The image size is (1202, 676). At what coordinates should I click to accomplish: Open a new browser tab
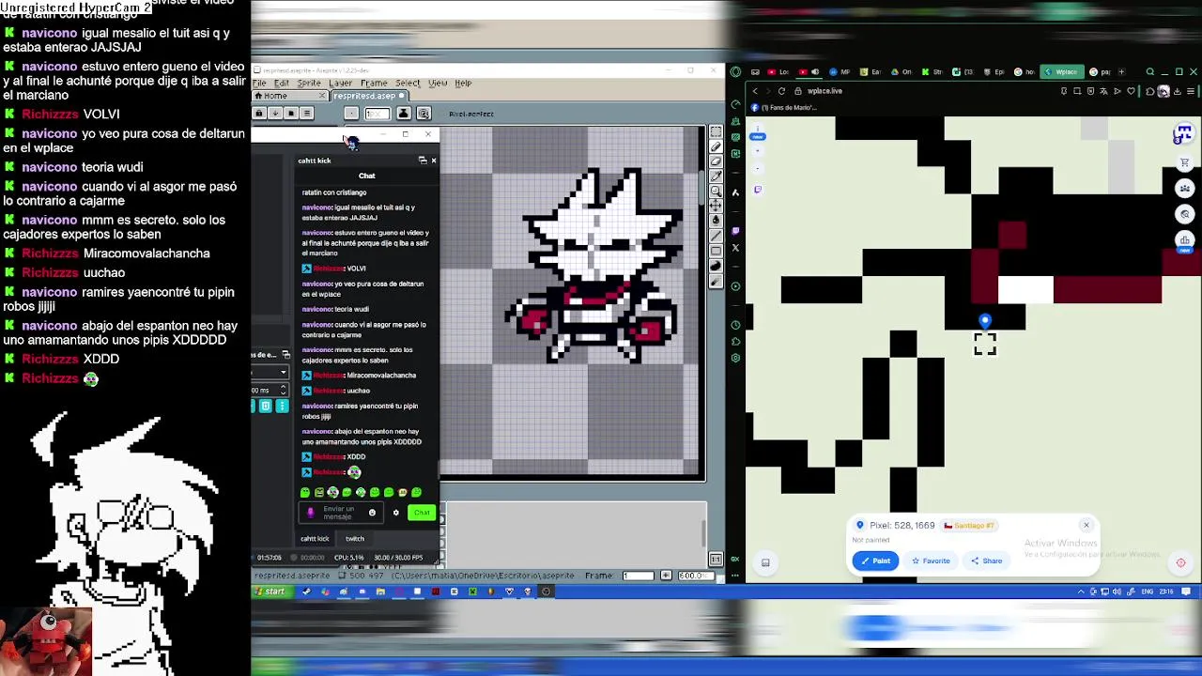pos(1121,72)
